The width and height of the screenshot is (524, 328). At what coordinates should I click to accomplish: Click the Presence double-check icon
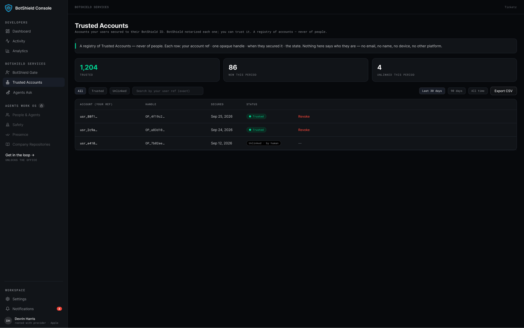pos(8,135)
